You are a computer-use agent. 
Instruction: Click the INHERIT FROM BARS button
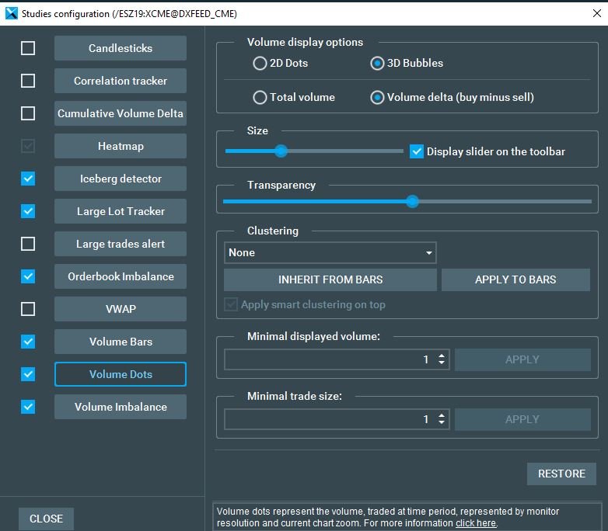point(330,279)
